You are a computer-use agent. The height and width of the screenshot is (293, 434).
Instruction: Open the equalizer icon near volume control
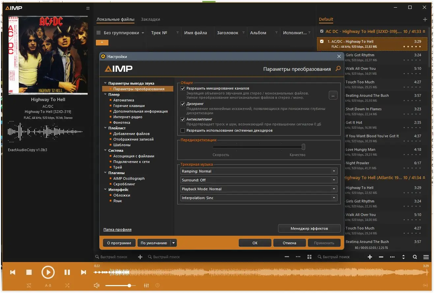click(146, 285)
